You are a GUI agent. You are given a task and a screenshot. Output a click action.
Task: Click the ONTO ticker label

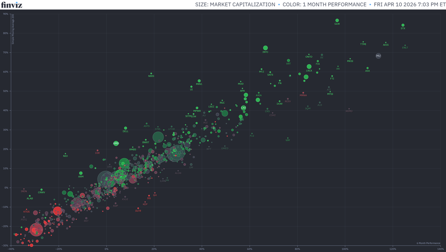(309, 57)
